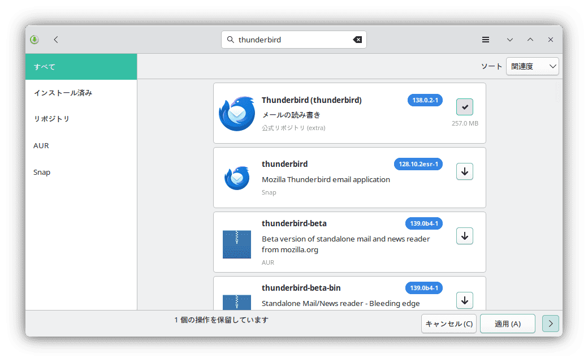Viewport: 588px width, 362px height.
Task: Toggle the installed checkmark for Thunderbird 138.0.2-1
Action: click(465, 107)
